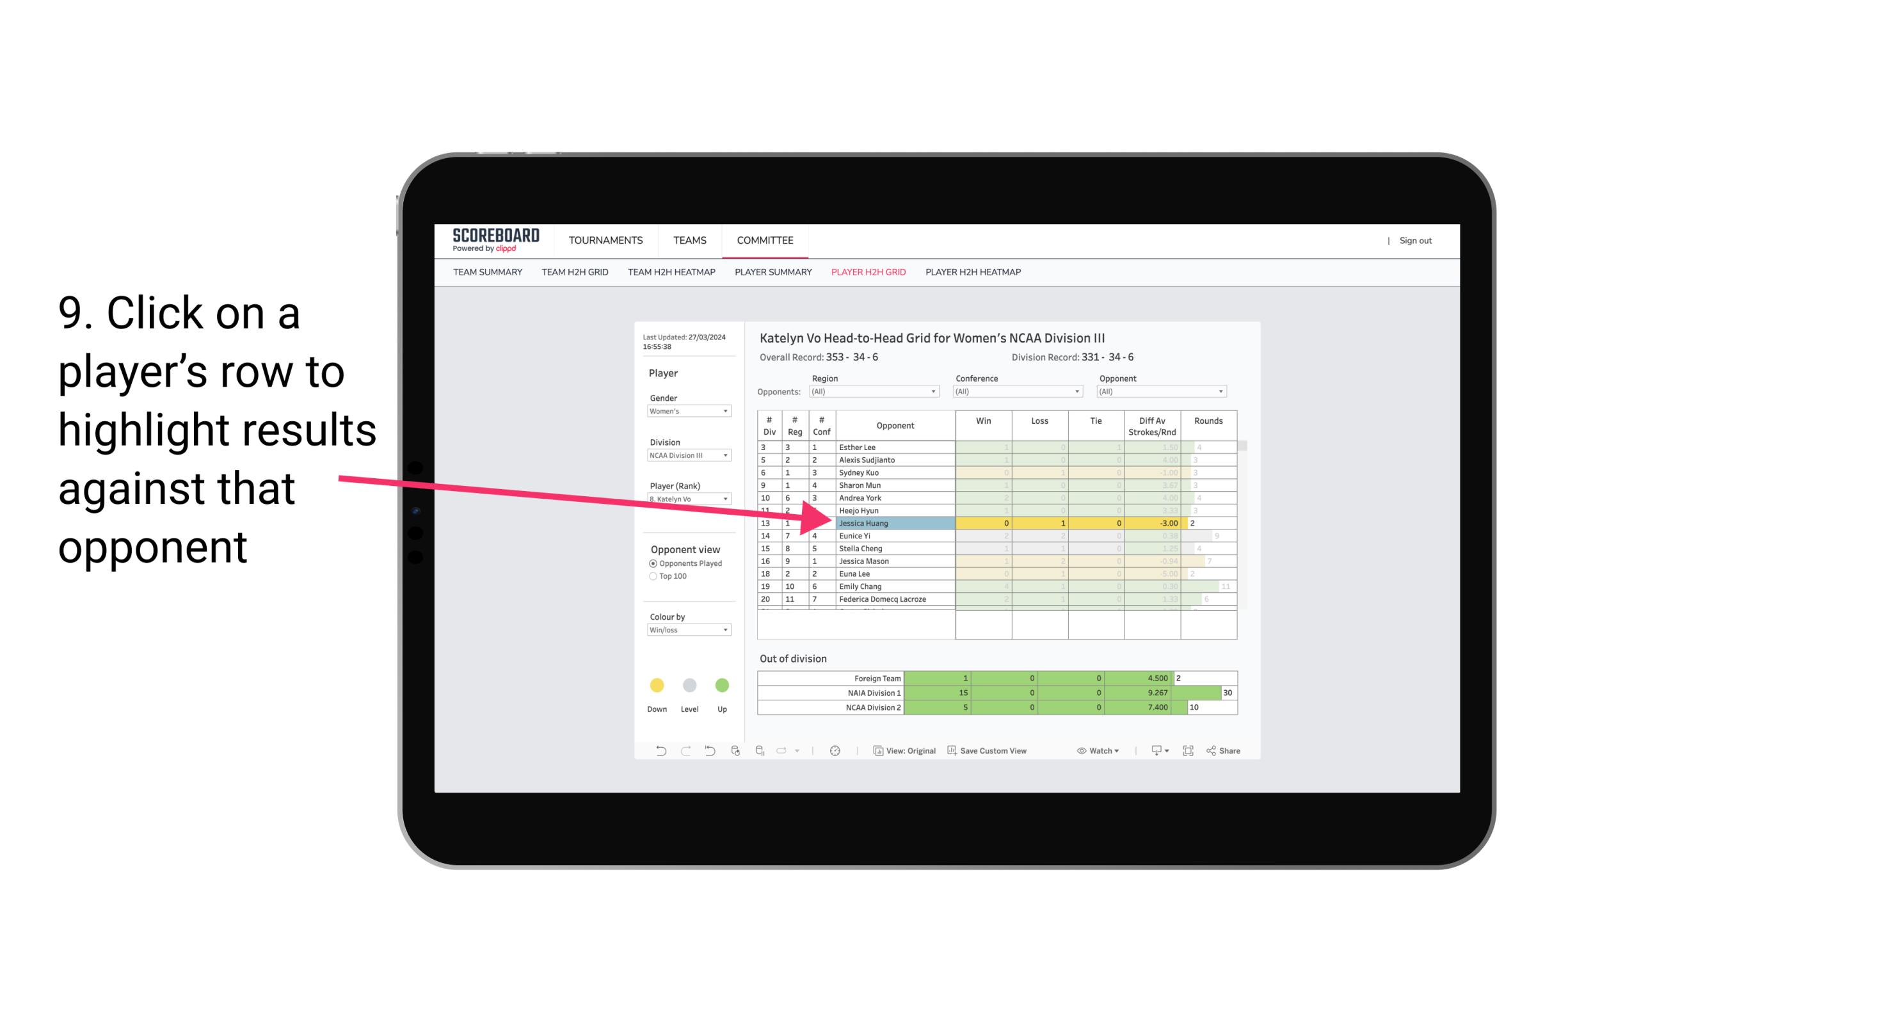Screen dimensions: 1888x1016
Task: Switch to Player H2H Heatmap tab
Action: point(974,274)
